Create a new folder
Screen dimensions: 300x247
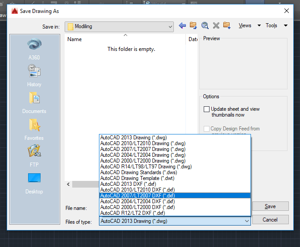coord(227,25)
